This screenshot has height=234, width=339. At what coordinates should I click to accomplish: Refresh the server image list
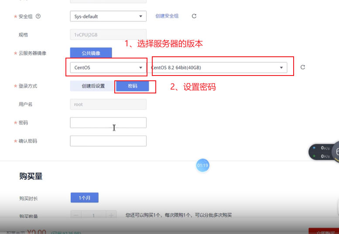pyautogui.click(x=303, y=67)
